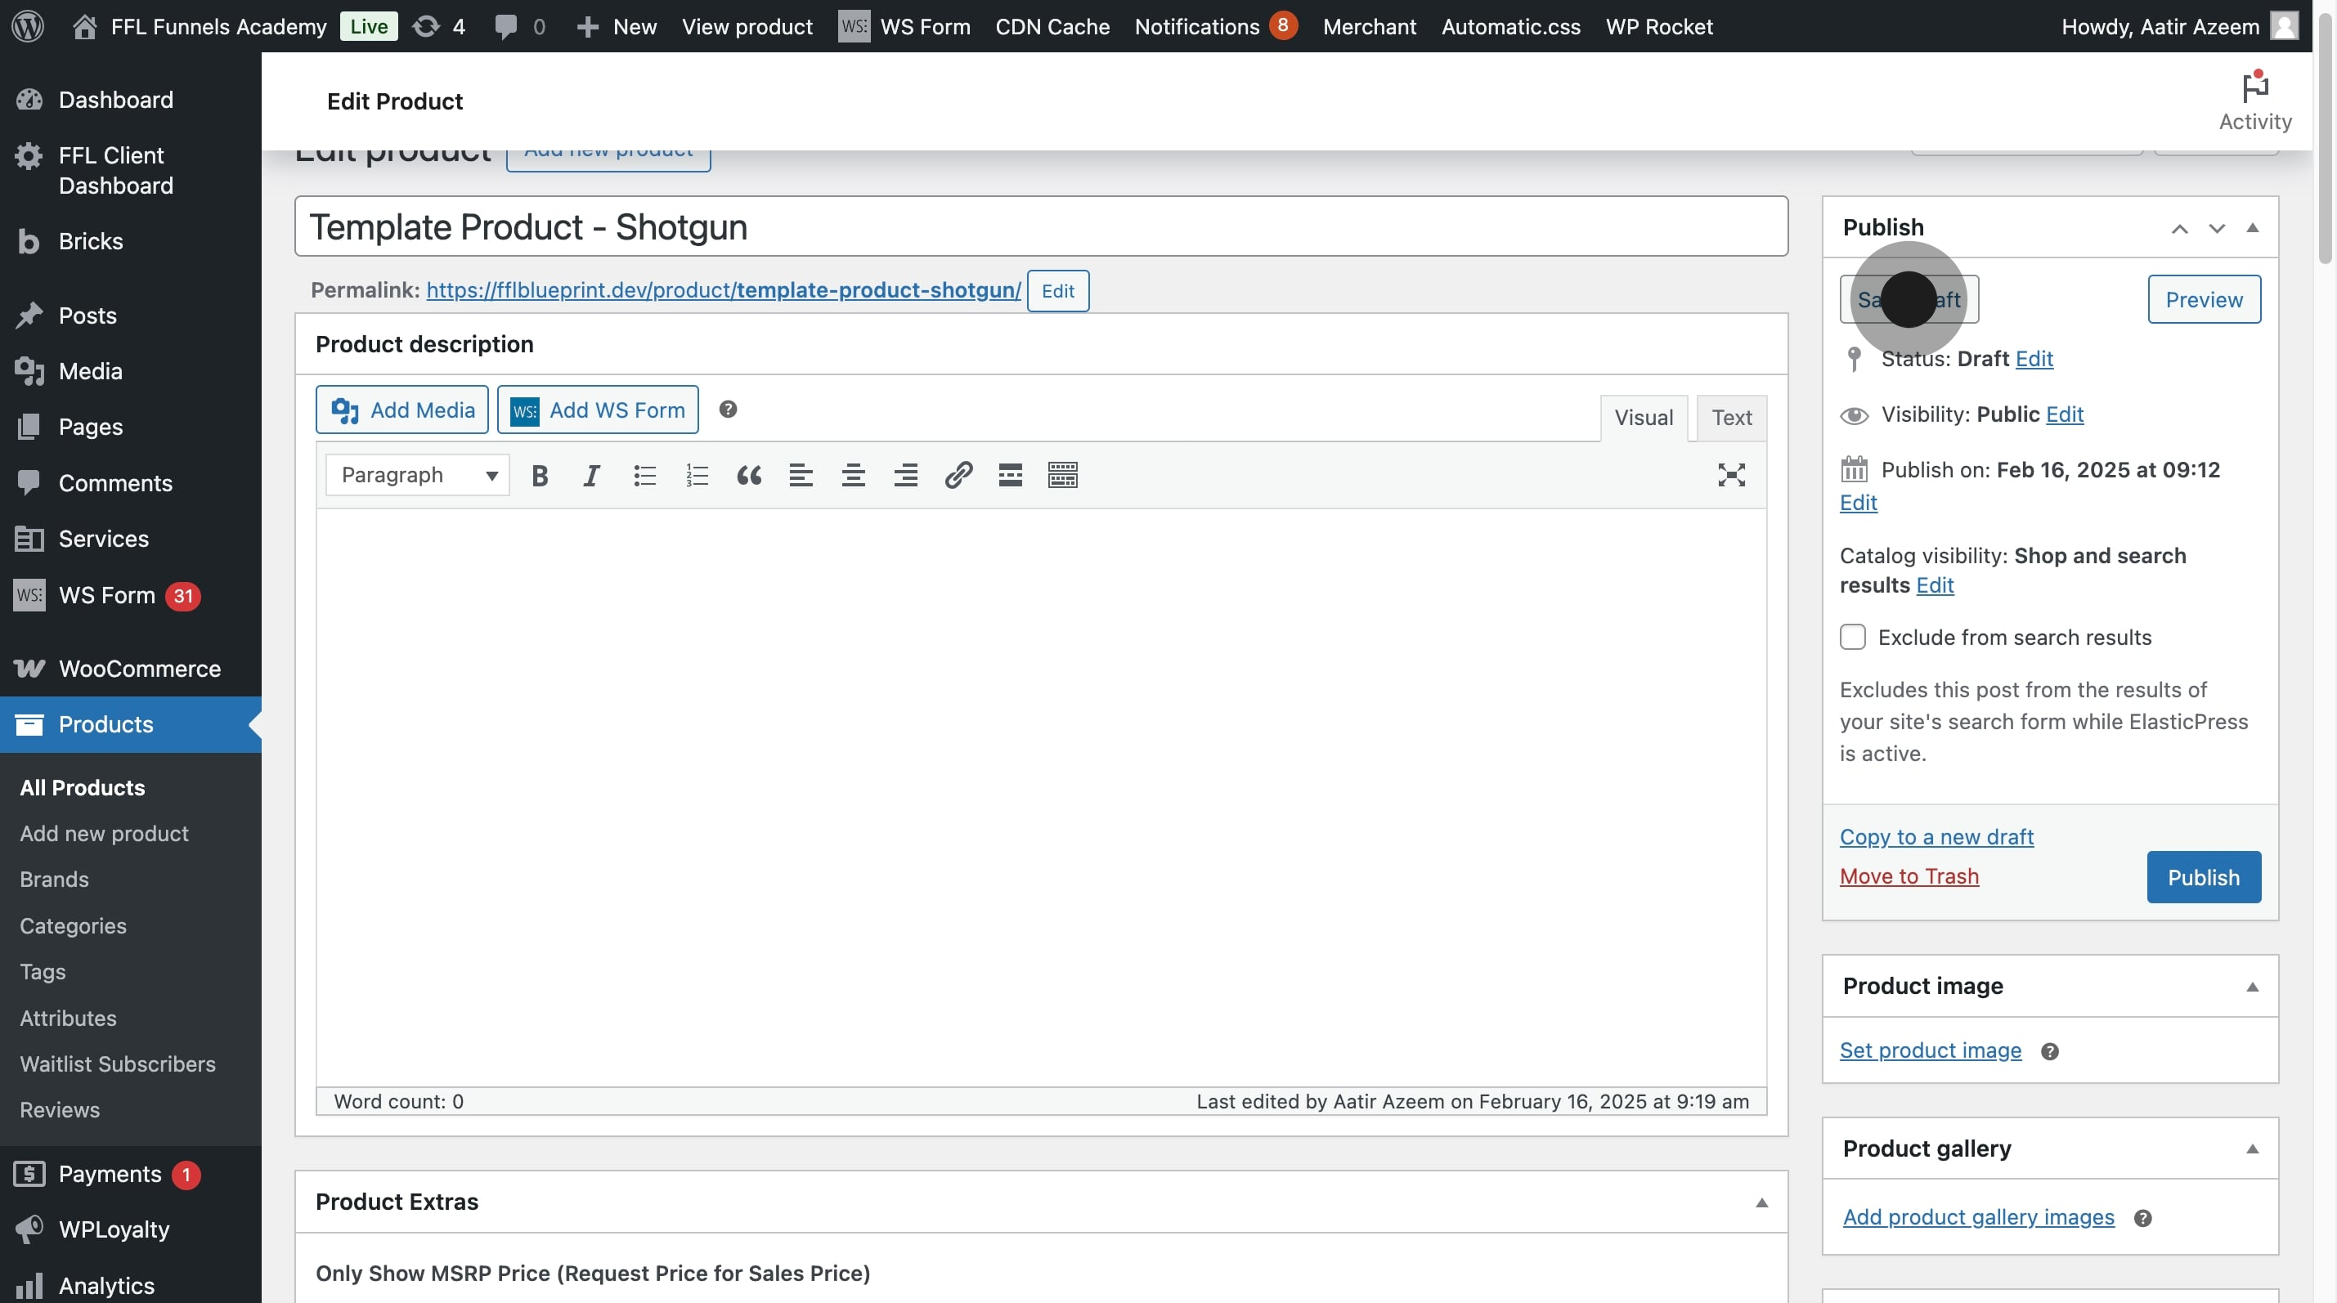Insert Read More tag in editor
Image resolution: width=2337 pixels, height=1303 pixels.
tap(1010, 475)
